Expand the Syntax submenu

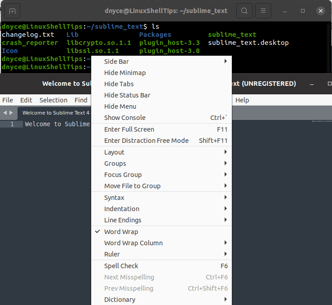161,198
